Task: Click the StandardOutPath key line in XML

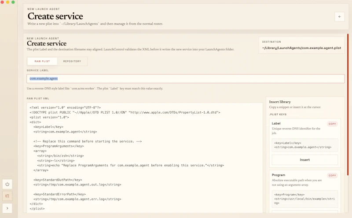Action: coord(58,180)
